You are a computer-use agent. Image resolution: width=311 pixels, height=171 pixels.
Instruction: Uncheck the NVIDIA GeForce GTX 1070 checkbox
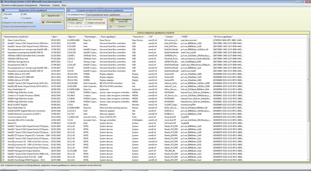pyautogui.click(x=3, y=74)
